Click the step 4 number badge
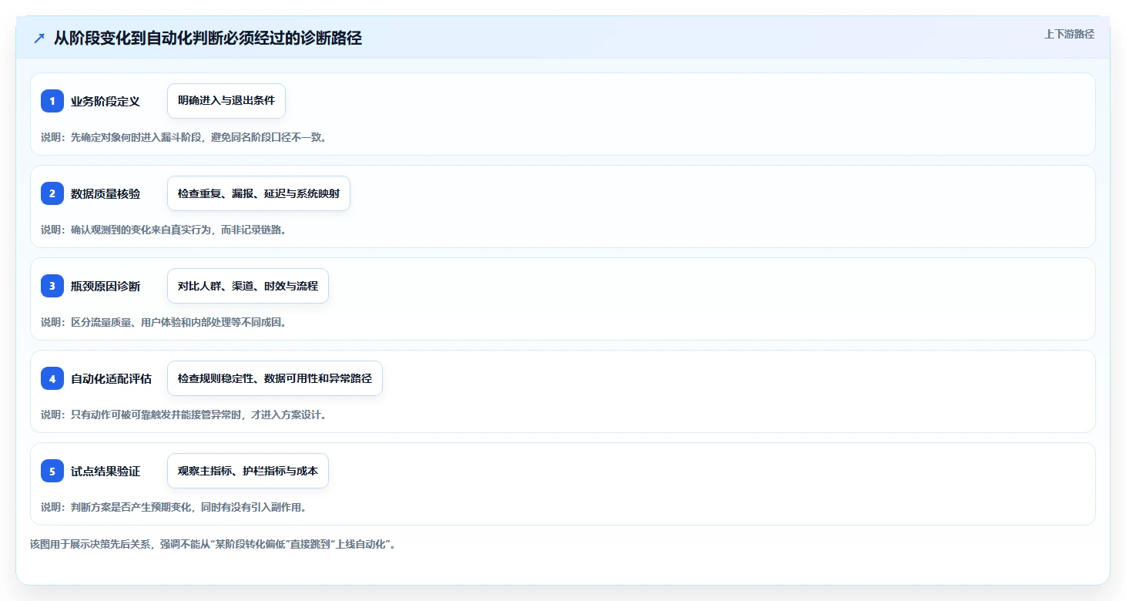The height and width of the screenshot is (601, 1126). tap(52, 378)
